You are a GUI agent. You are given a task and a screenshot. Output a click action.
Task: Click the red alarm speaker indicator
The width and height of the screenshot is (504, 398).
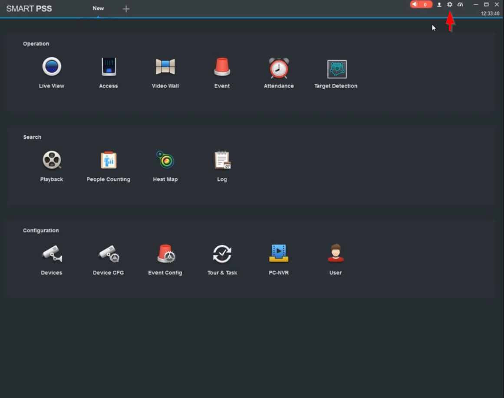point(421,4)
